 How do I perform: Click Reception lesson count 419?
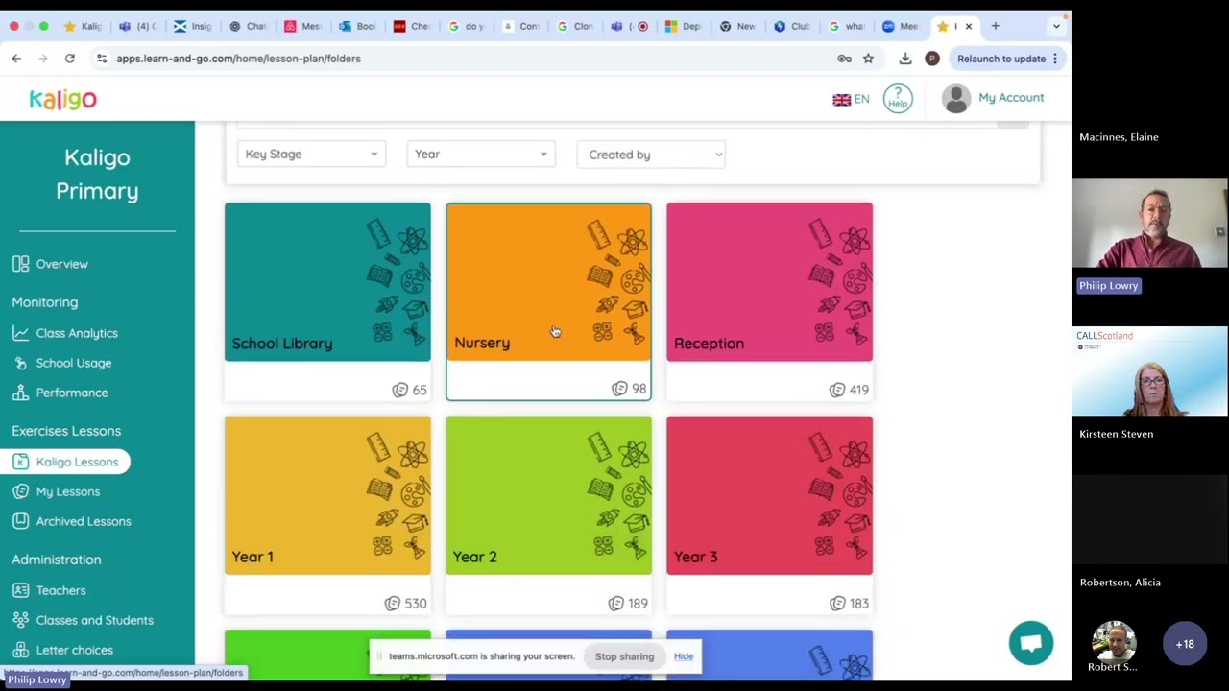tap(850, 390)
